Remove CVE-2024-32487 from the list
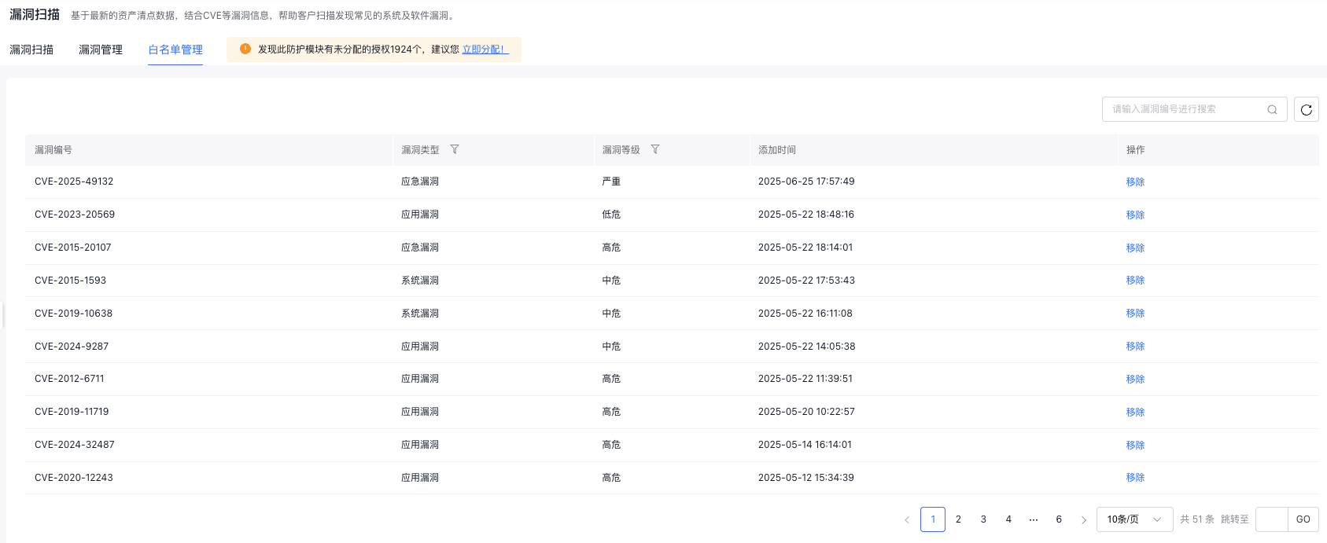Image resolution: width=1327 pixels, height=543 pixels. [x=1135, y=445]
